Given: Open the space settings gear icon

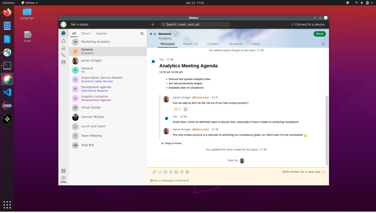Looking at the screenshot, I should pyautogui.click(x=151, y=34).
